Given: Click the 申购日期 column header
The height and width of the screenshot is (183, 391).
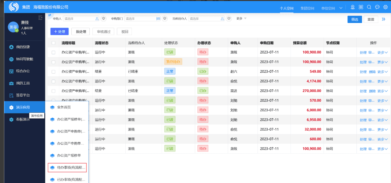Looking at the screenshot, I should [267, 43].
